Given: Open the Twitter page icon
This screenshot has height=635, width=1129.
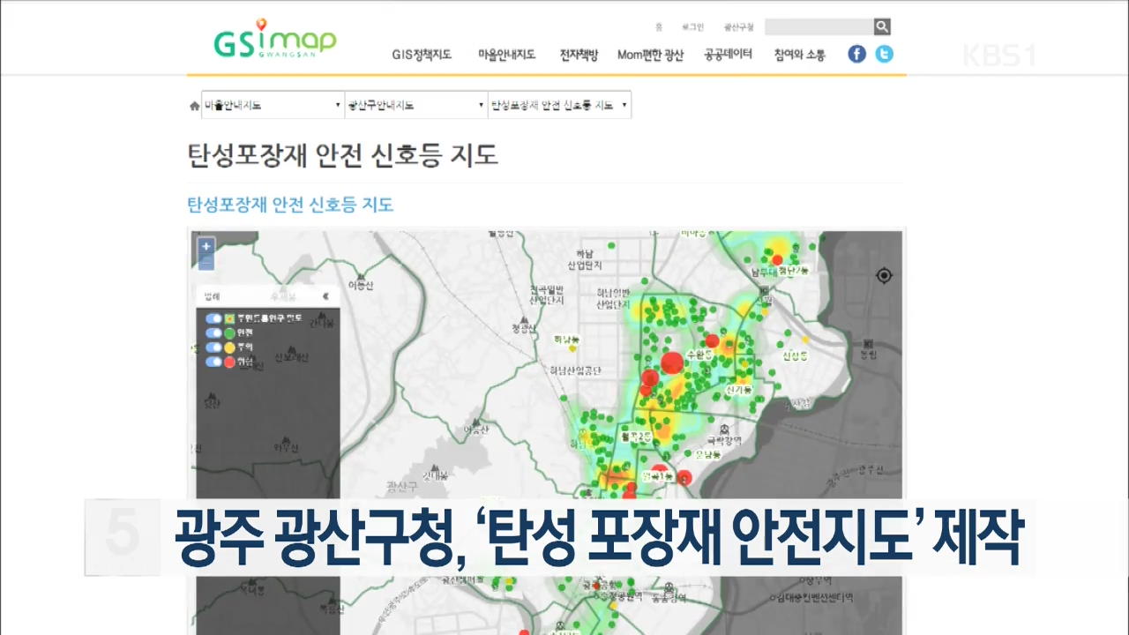Looking at the screenshot, I should pyautogui.click(x=884, y=54).
